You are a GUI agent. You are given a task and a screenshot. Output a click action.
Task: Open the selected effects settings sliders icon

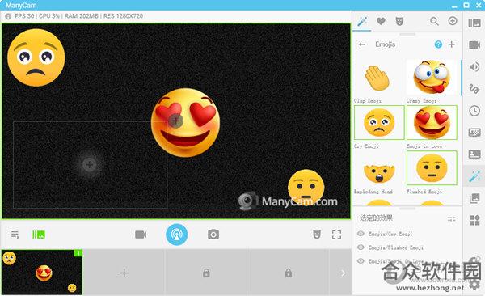click(x=451, y=219)
